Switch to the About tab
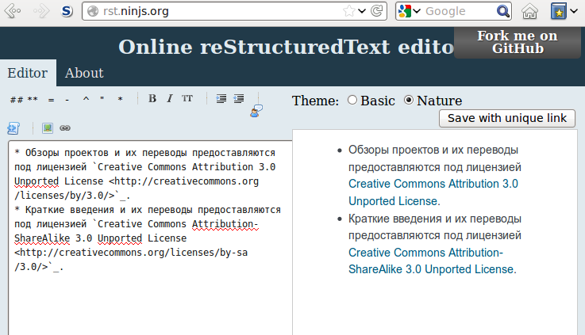 point(84,73)
